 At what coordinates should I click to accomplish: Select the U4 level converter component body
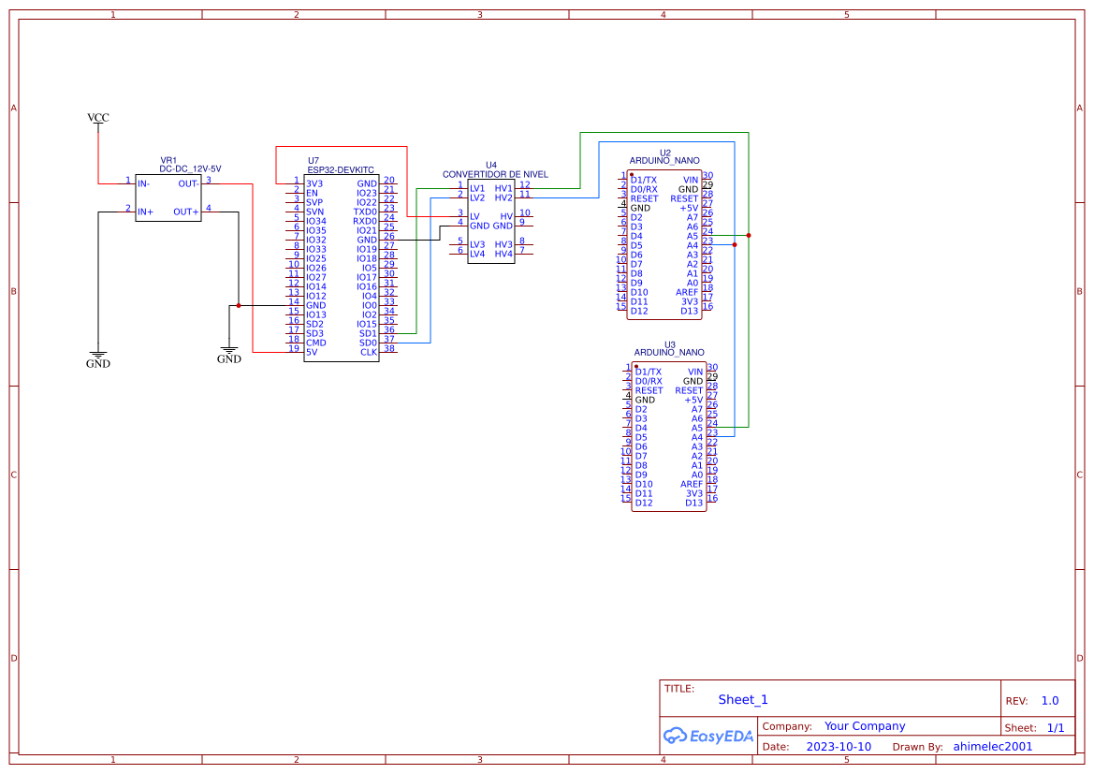point(491,221)
